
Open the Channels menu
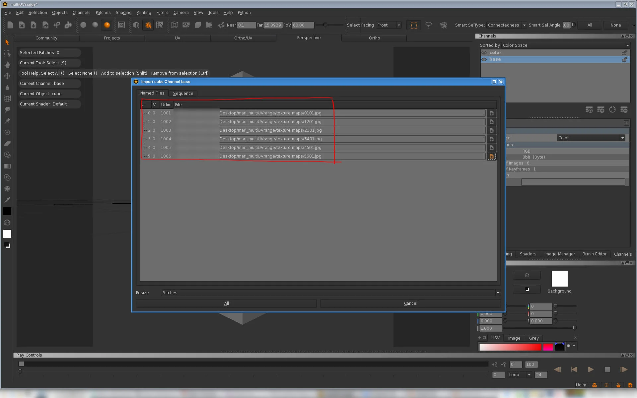pyautogui.click(x=81, y=13)
